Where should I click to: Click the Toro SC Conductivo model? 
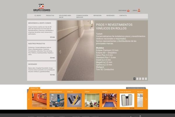point(105,70)
